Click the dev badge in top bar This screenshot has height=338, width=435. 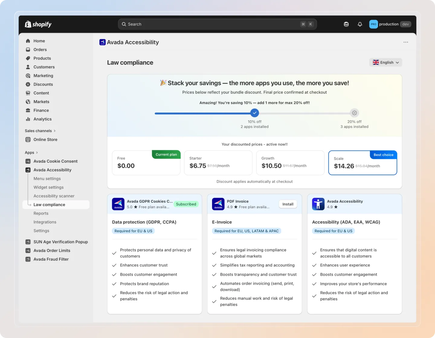point(405,24)
